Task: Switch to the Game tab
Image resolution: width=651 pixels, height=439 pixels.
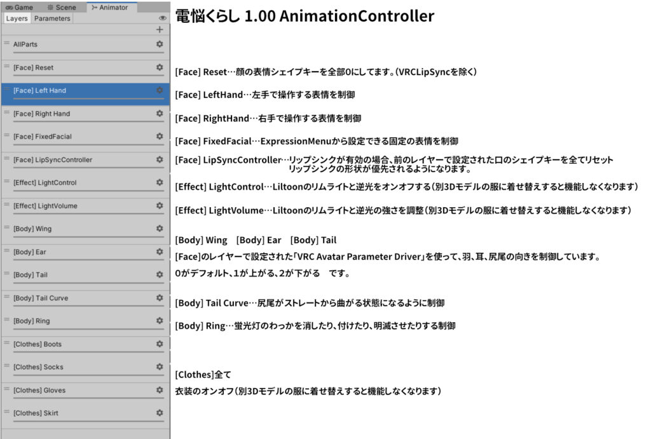Action: (x=20, y=7)
